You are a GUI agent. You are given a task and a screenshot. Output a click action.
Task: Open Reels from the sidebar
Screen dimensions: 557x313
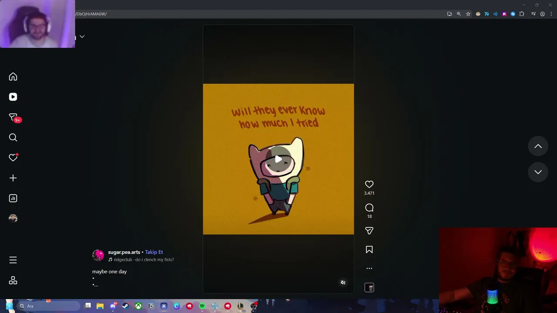tap(13, 97)
